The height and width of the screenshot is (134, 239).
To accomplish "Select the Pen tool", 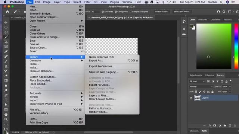I will (x=6, y=95).
